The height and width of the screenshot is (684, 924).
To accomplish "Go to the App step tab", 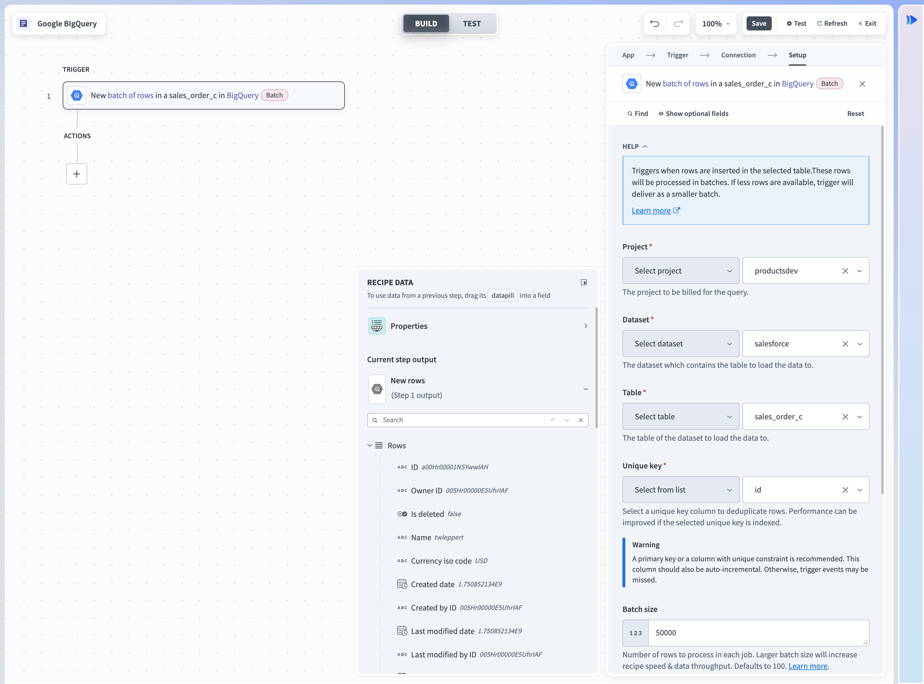I will tap(628, 55).
